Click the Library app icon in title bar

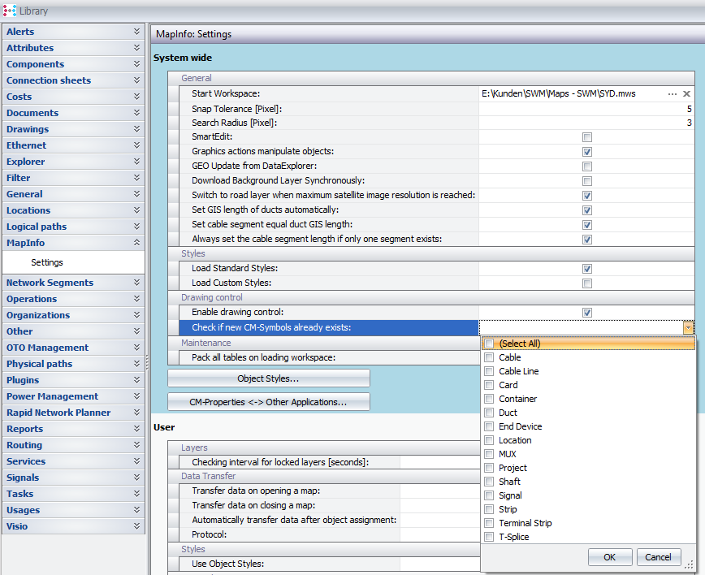coord(10,11)
